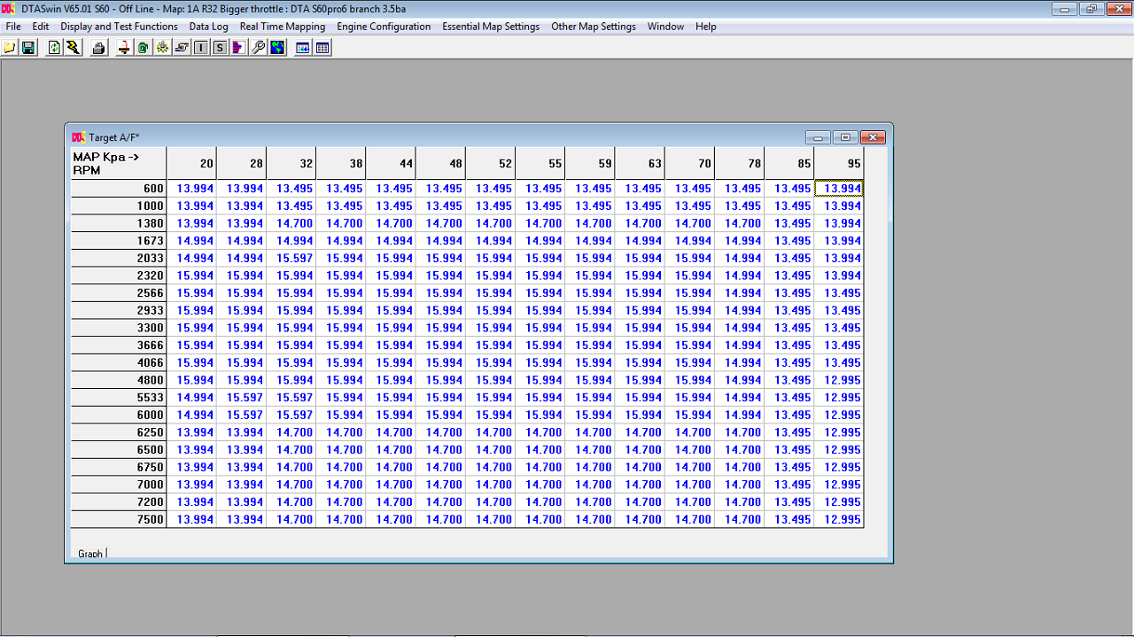Click the floppy disk save icon
Image resolution: width=1134 pixels, height=637 pixels.
coord(28,48)
